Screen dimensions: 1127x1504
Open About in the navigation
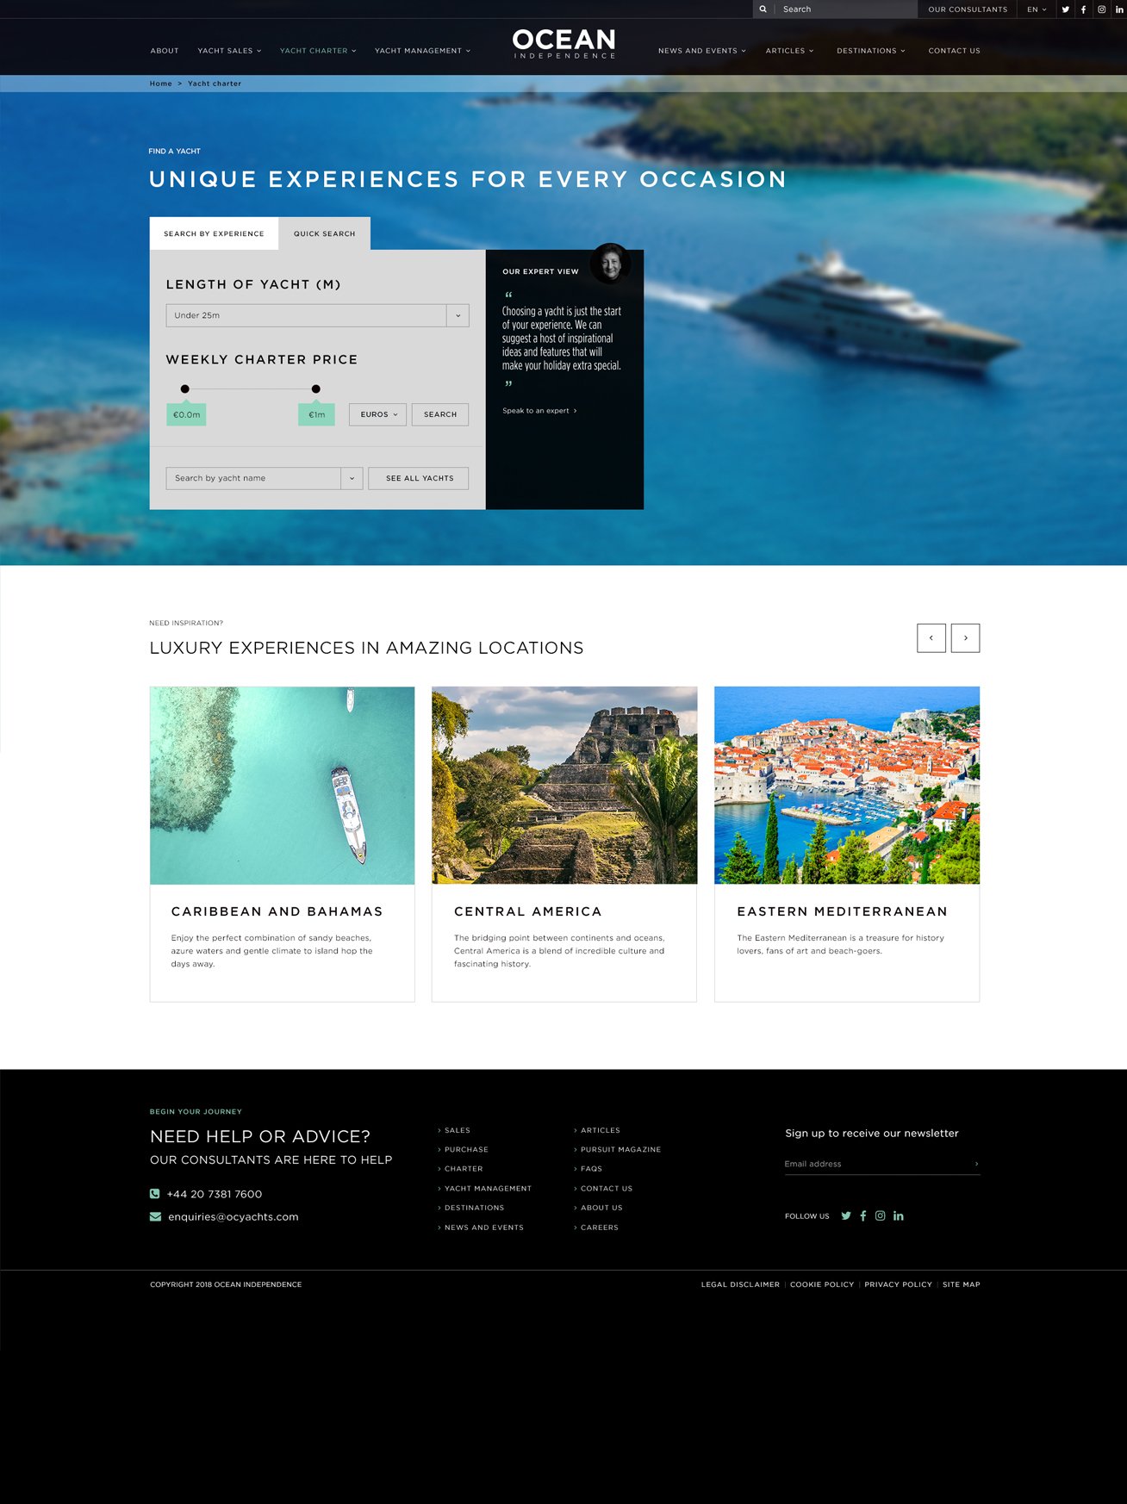click(x=165, y=51)
